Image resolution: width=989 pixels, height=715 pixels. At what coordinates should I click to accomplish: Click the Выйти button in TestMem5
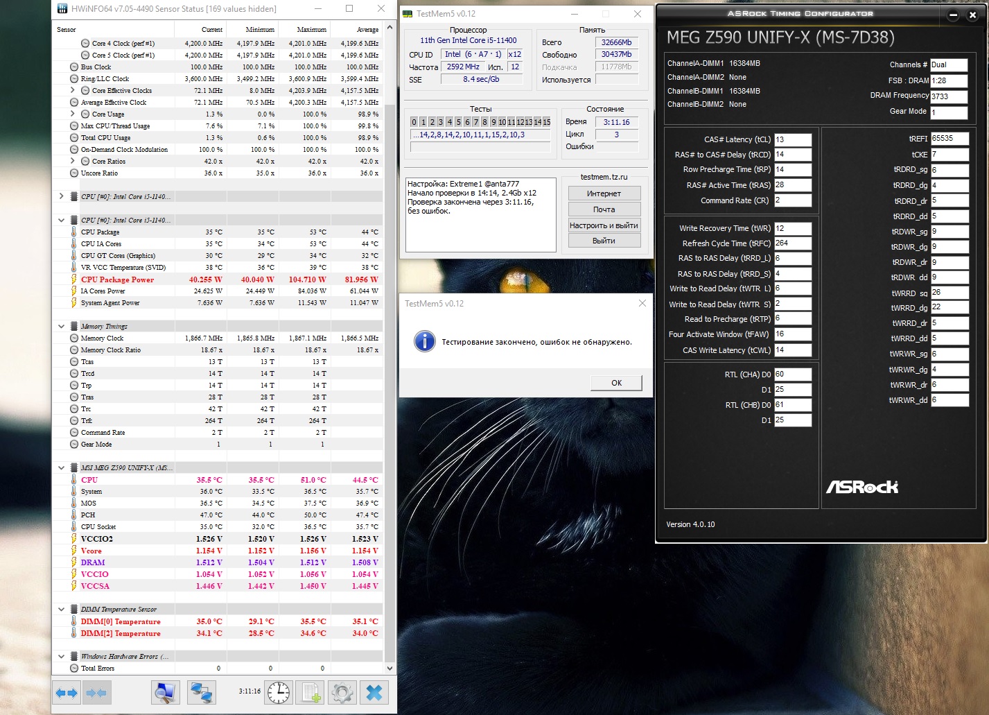click(604, 241)
